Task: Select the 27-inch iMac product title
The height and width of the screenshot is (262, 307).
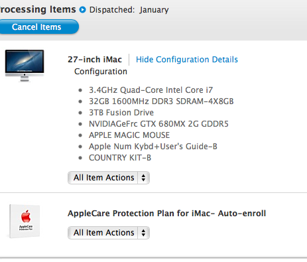Action: click(95, 60)
